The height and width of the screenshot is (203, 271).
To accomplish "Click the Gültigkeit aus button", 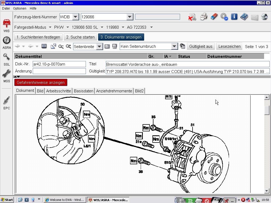I will (x=201, y=46).
